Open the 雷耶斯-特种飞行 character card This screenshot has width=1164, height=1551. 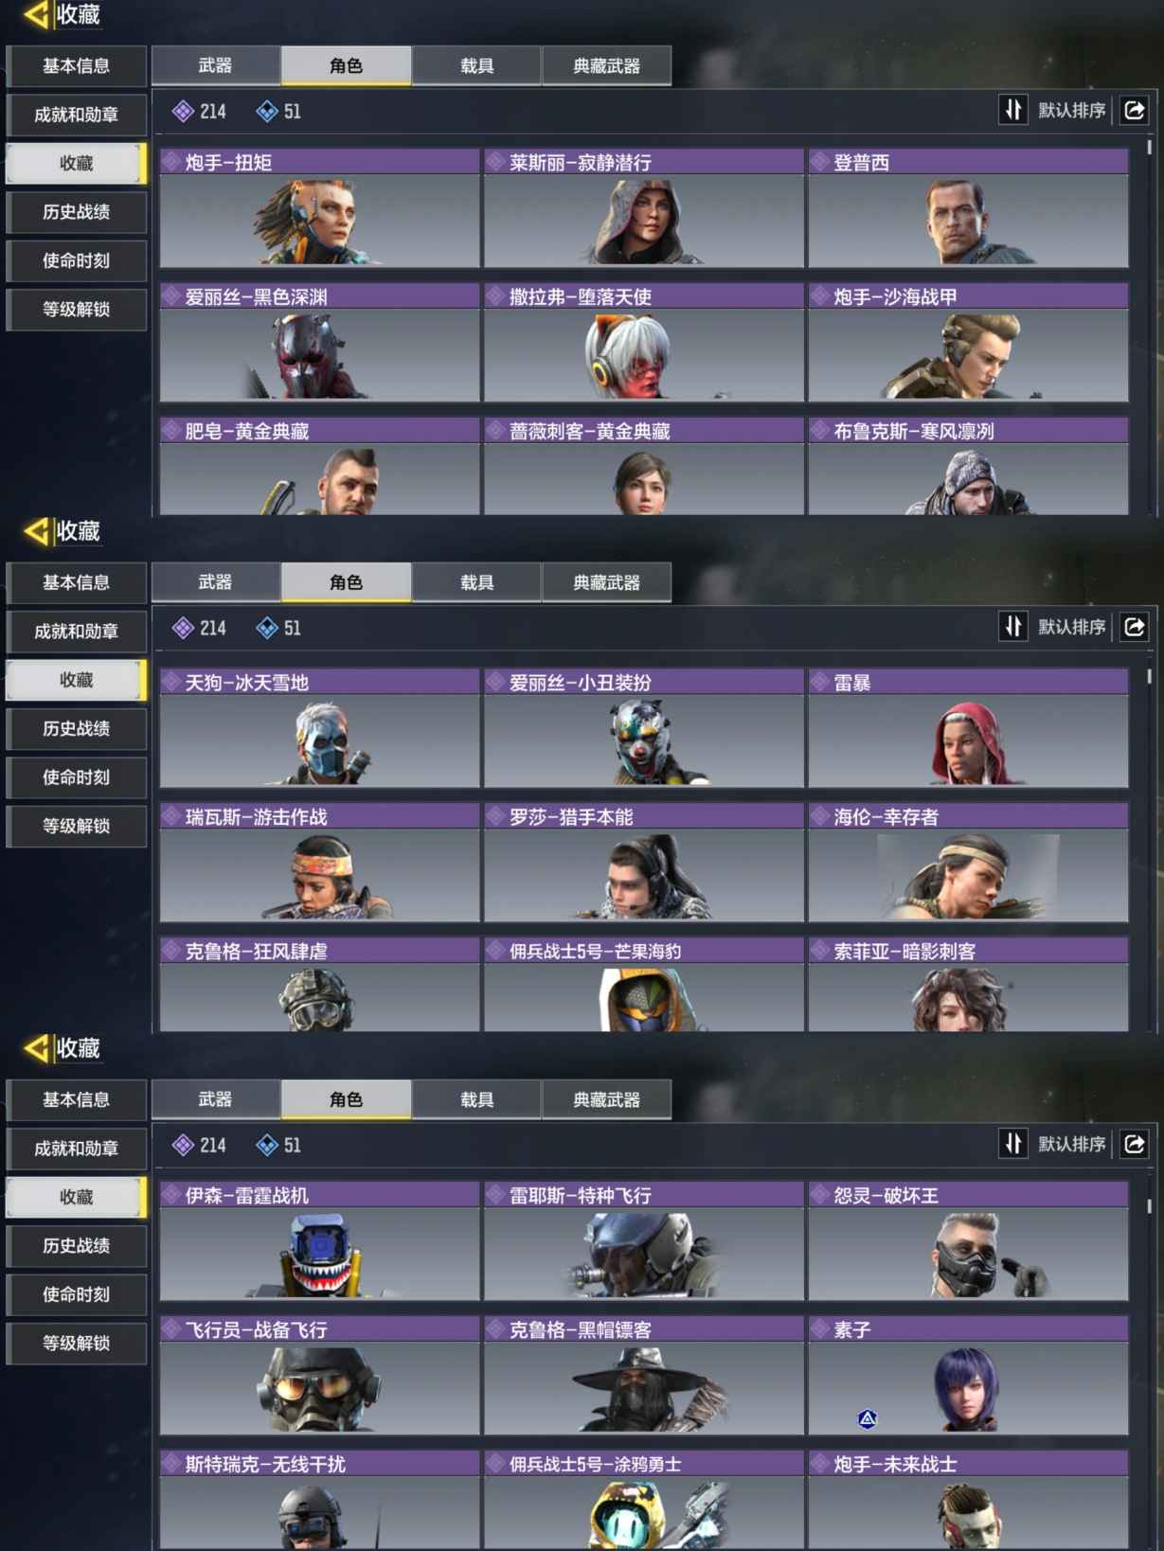(644, 1241)
